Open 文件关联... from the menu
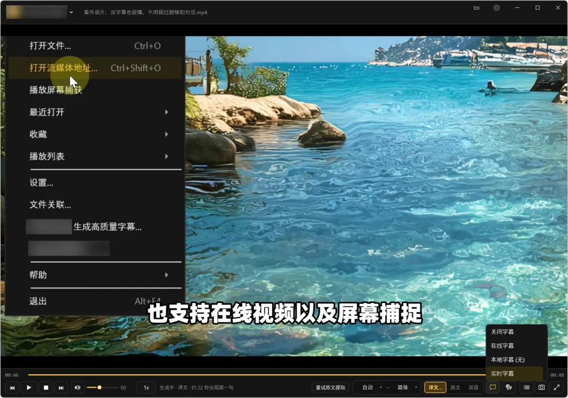The width and height of the screenshot is (568, 398). [95, 204]
